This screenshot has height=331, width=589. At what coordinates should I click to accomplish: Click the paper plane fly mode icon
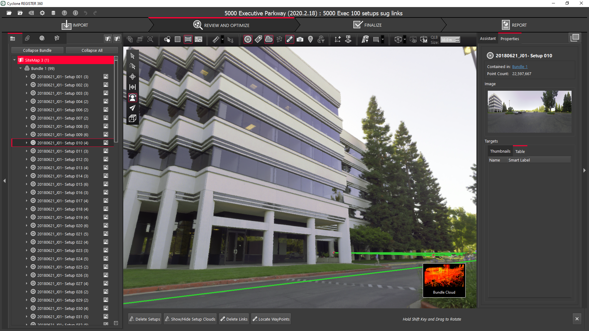pyautogui.click(x=133, y=108)
